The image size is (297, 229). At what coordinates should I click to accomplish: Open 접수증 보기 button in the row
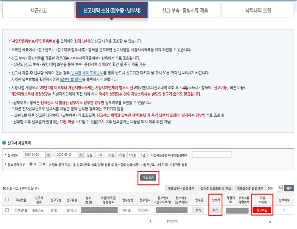click(x=198, y=210)
